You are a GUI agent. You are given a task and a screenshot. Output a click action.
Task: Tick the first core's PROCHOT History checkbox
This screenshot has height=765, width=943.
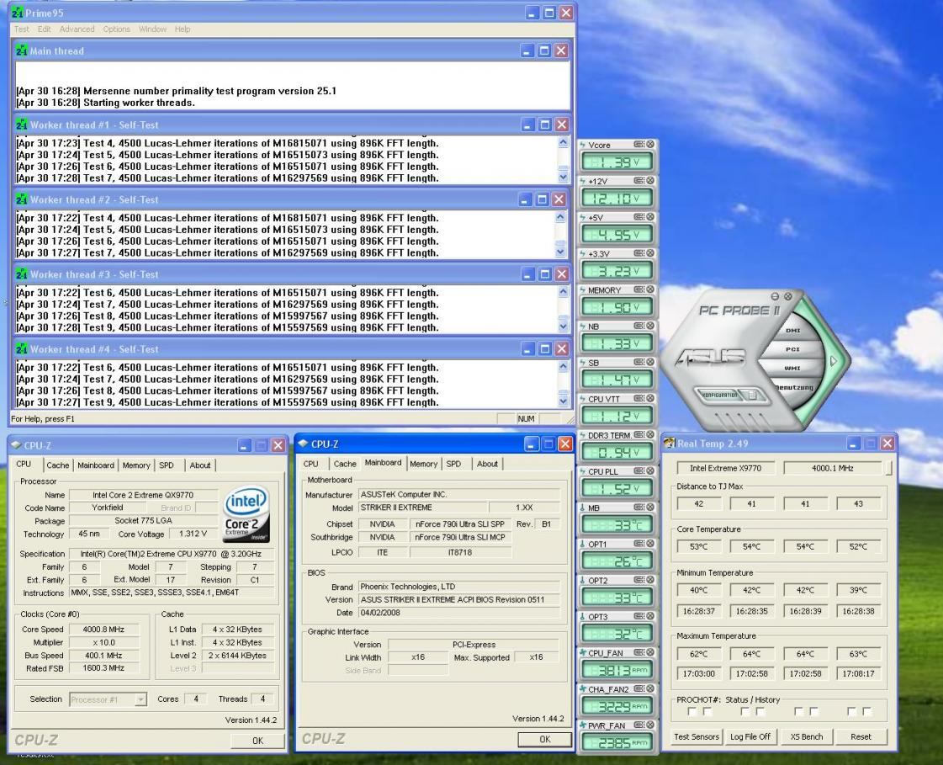[707, 711]
